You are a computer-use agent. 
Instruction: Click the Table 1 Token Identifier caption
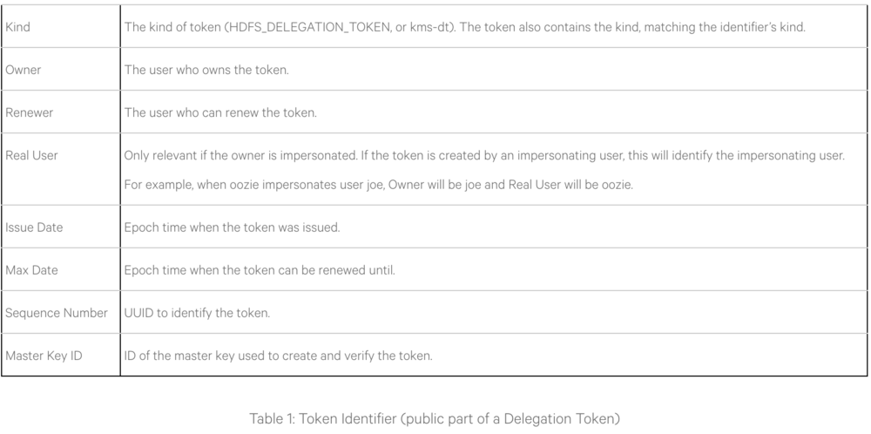(x=435, y=418)
